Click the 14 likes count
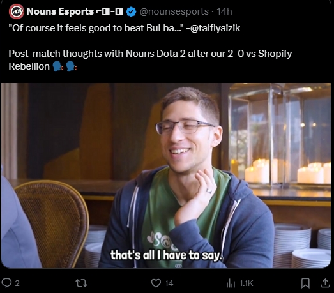Screen dimensions: 334x293 (169, 283)
